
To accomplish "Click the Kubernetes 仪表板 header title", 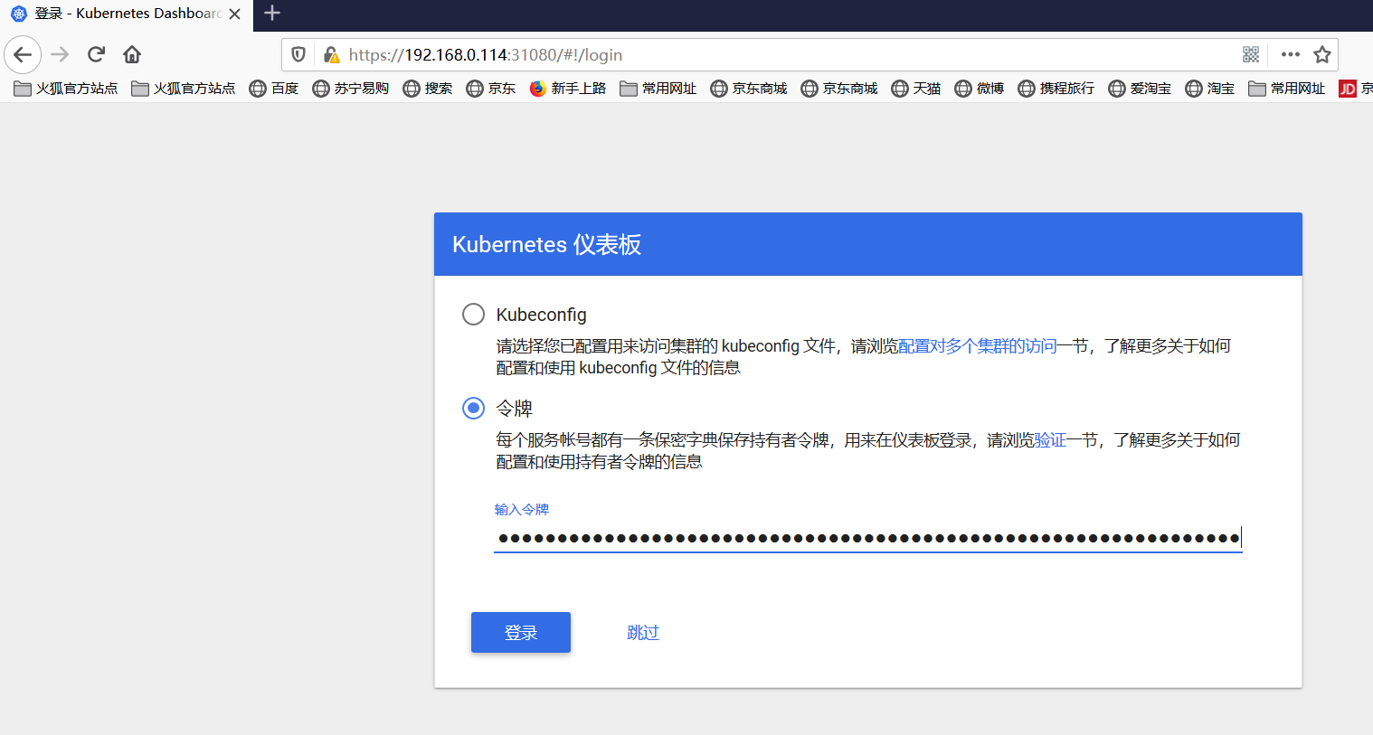I will [547, 245].
